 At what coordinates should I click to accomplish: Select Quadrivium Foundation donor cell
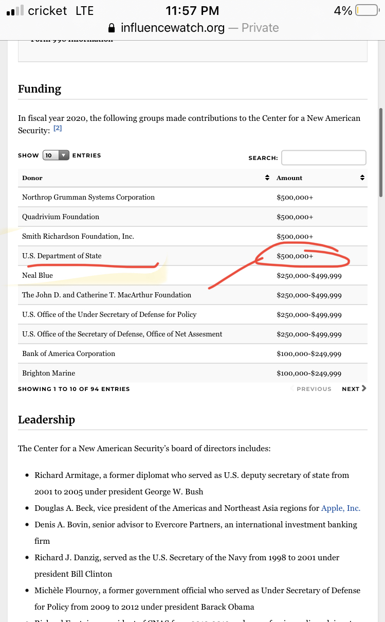click(x=61, y=217)
